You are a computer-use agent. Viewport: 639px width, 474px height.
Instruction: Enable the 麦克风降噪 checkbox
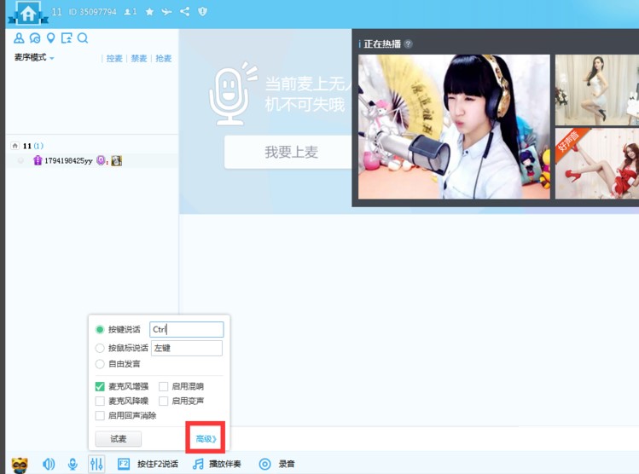click(x=101, y=401)
